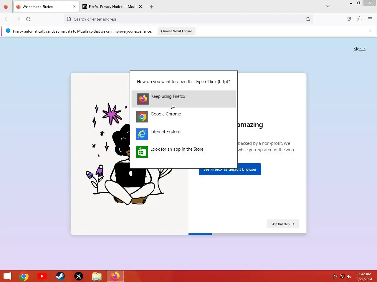The width and height of the screenshot is (377, 282).
Task: Bookmark this page with the star icon
Action: coord(308,19)
